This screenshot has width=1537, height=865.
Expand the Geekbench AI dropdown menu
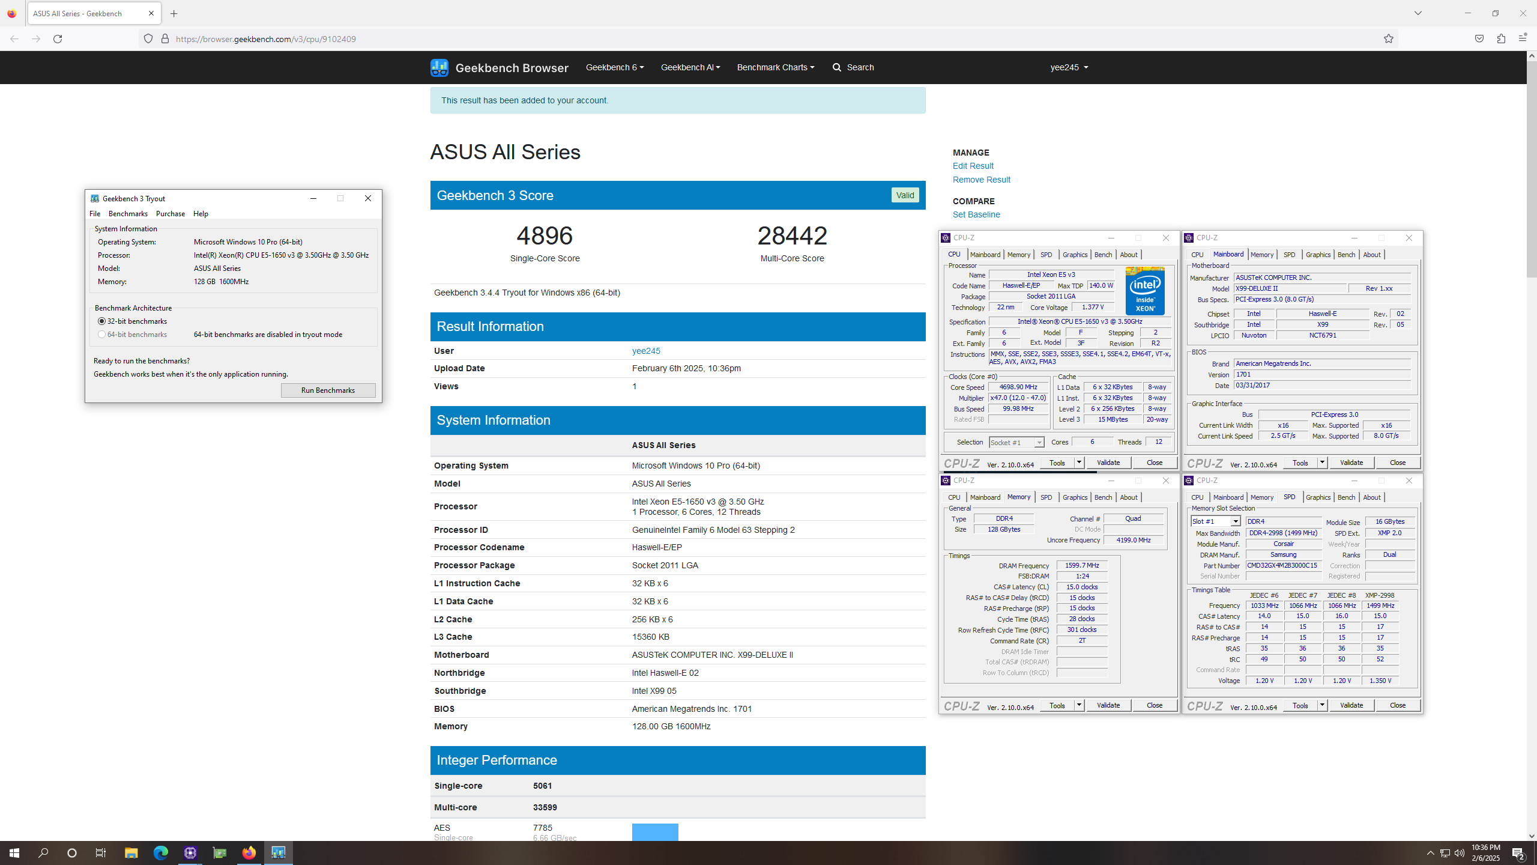pos(690,67)
